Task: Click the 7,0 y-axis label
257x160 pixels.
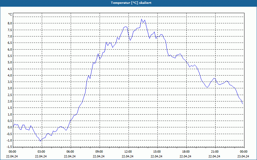Action: [10, 36]
